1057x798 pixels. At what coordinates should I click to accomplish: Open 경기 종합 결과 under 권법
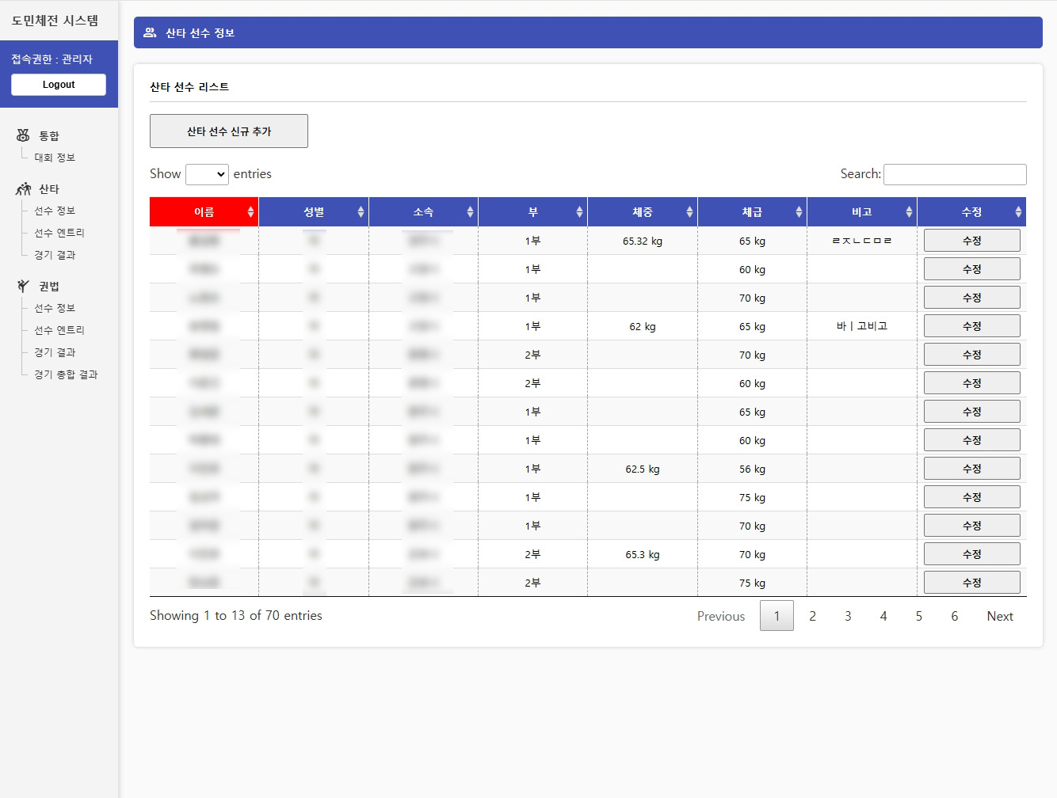click(x=66, y=374)
